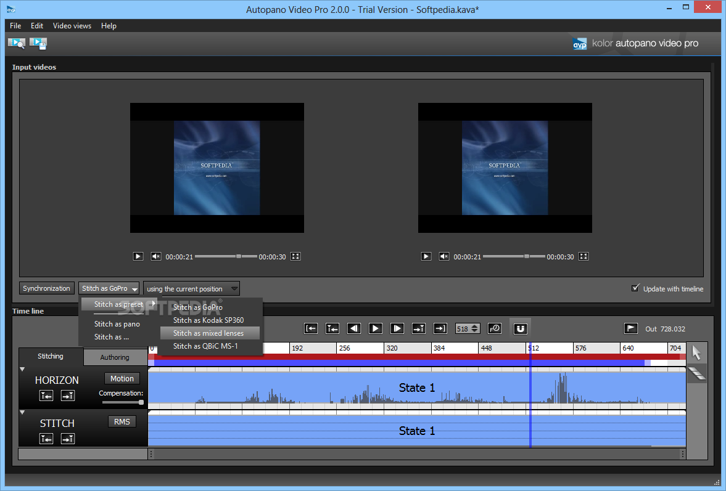Toggle frame/time display mode icon
This screenshot has width=726, height=491.
[495, 329]
